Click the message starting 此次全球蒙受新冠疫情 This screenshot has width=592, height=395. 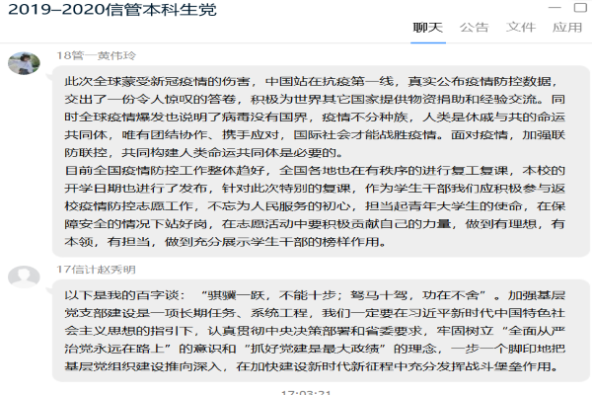coord(322,161)
